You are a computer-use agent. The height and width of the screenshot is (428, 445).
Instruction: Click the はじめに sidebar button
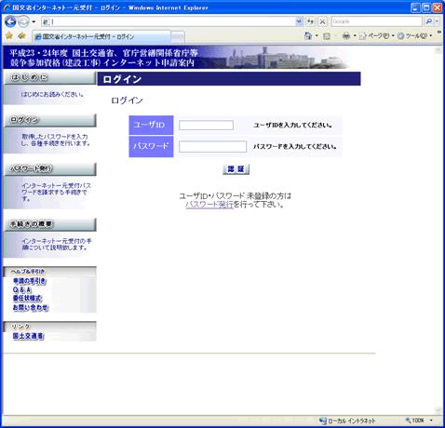[50, 77]
